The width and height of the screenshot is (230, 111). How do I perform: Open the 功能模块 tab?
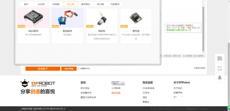pos(115,4)
